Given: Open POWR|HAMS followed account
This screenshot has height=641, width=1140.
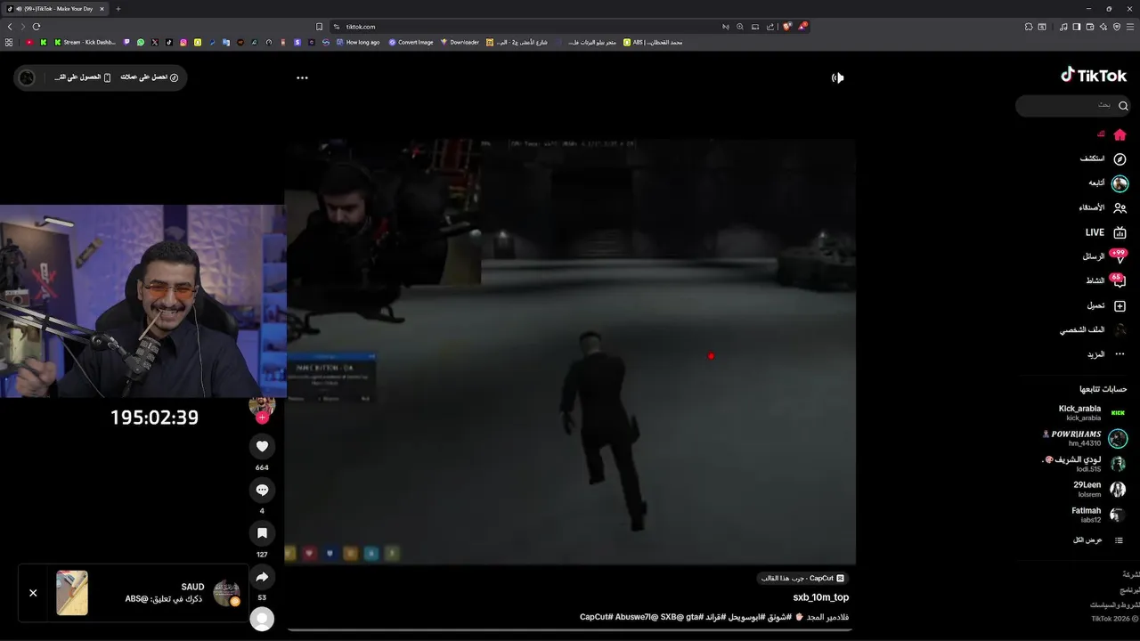Looking at the screenshot, I should pyautogui.click(x=1084, y=438).
